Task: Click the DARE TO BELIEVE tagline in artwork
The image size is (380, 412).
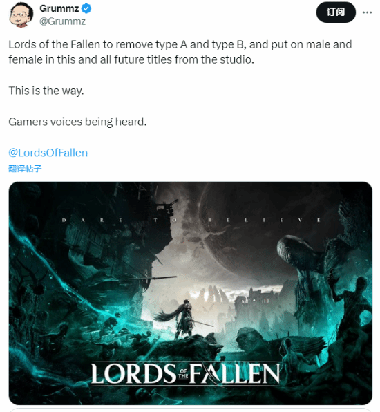Action: pyautogui.click(x=191, y=220)
